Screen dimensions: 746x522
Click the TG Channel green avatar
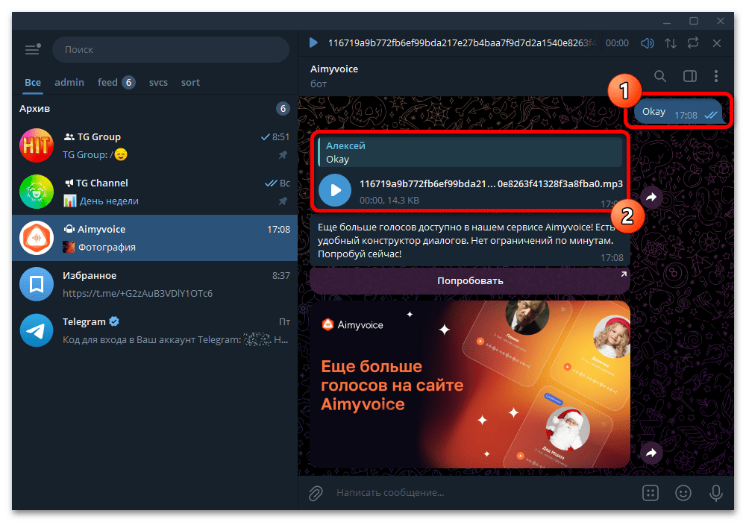pos(37,192)
